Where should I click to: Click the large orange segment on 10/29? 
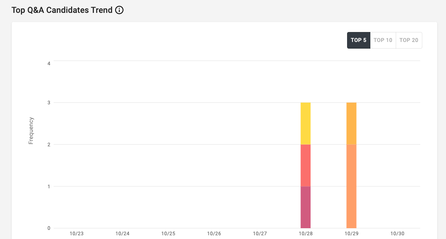coord(351,186)
